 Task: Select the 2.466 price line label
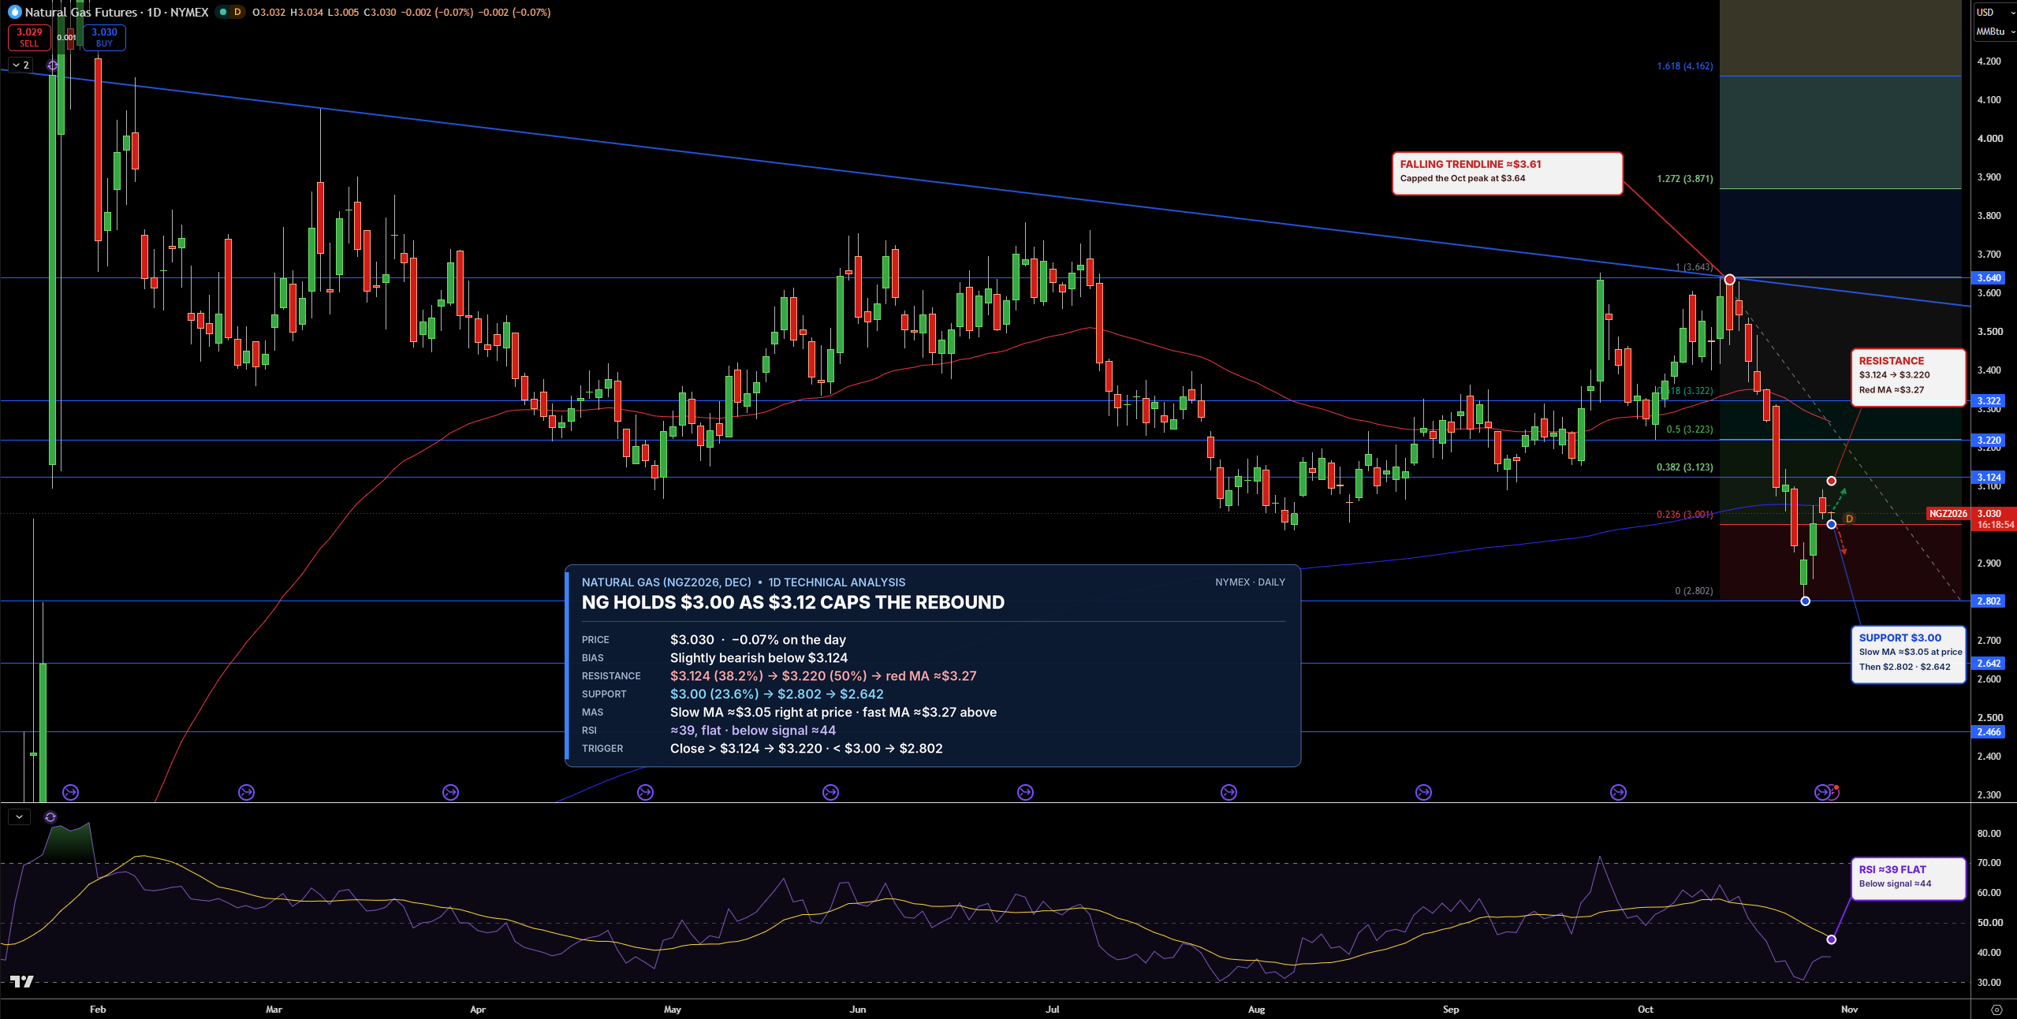(x=1988, y=732)
